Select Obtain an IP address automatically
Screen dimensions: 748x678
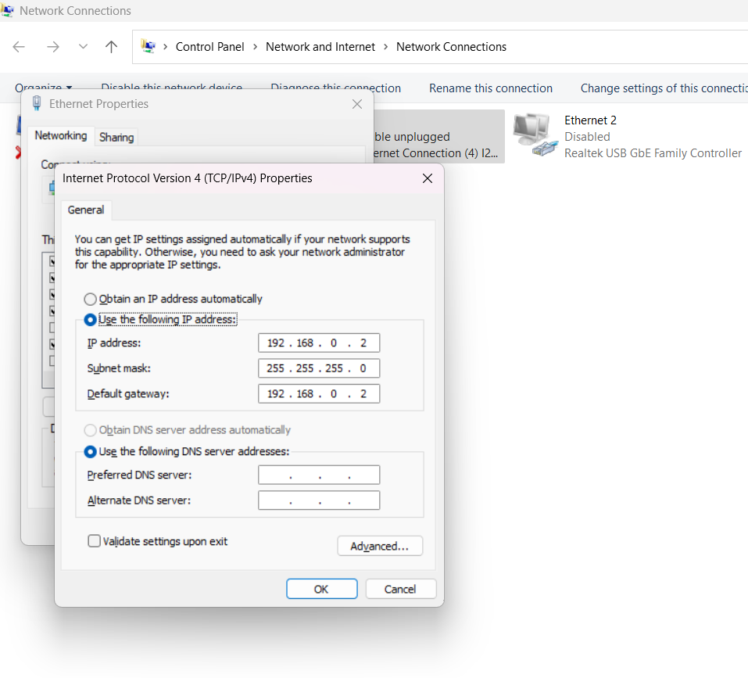91,299
